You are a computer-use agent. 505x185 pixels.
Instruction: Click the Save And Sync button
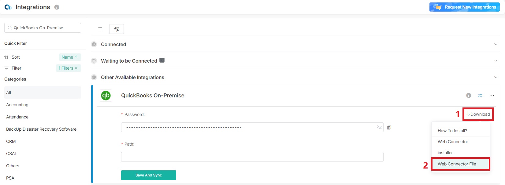pos(149,175)
